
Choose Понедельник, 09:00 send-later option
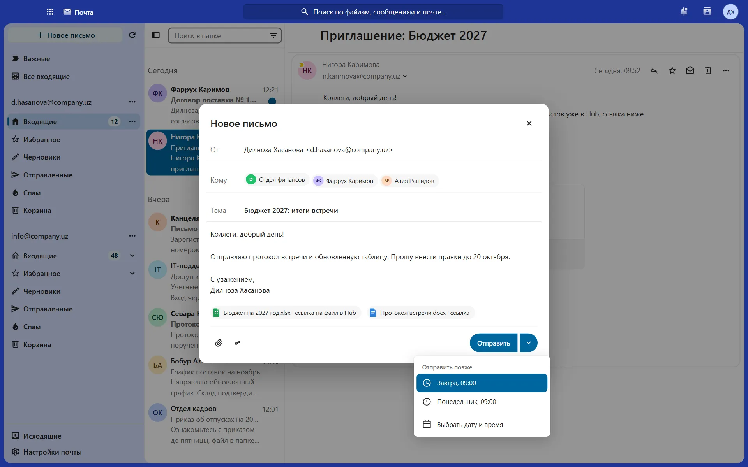[482, 402]
